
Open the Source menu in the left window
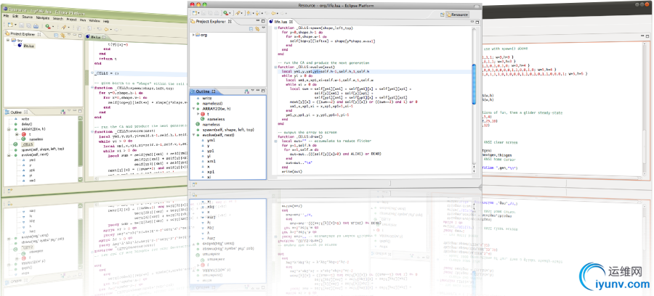click(x=28, y=17)
